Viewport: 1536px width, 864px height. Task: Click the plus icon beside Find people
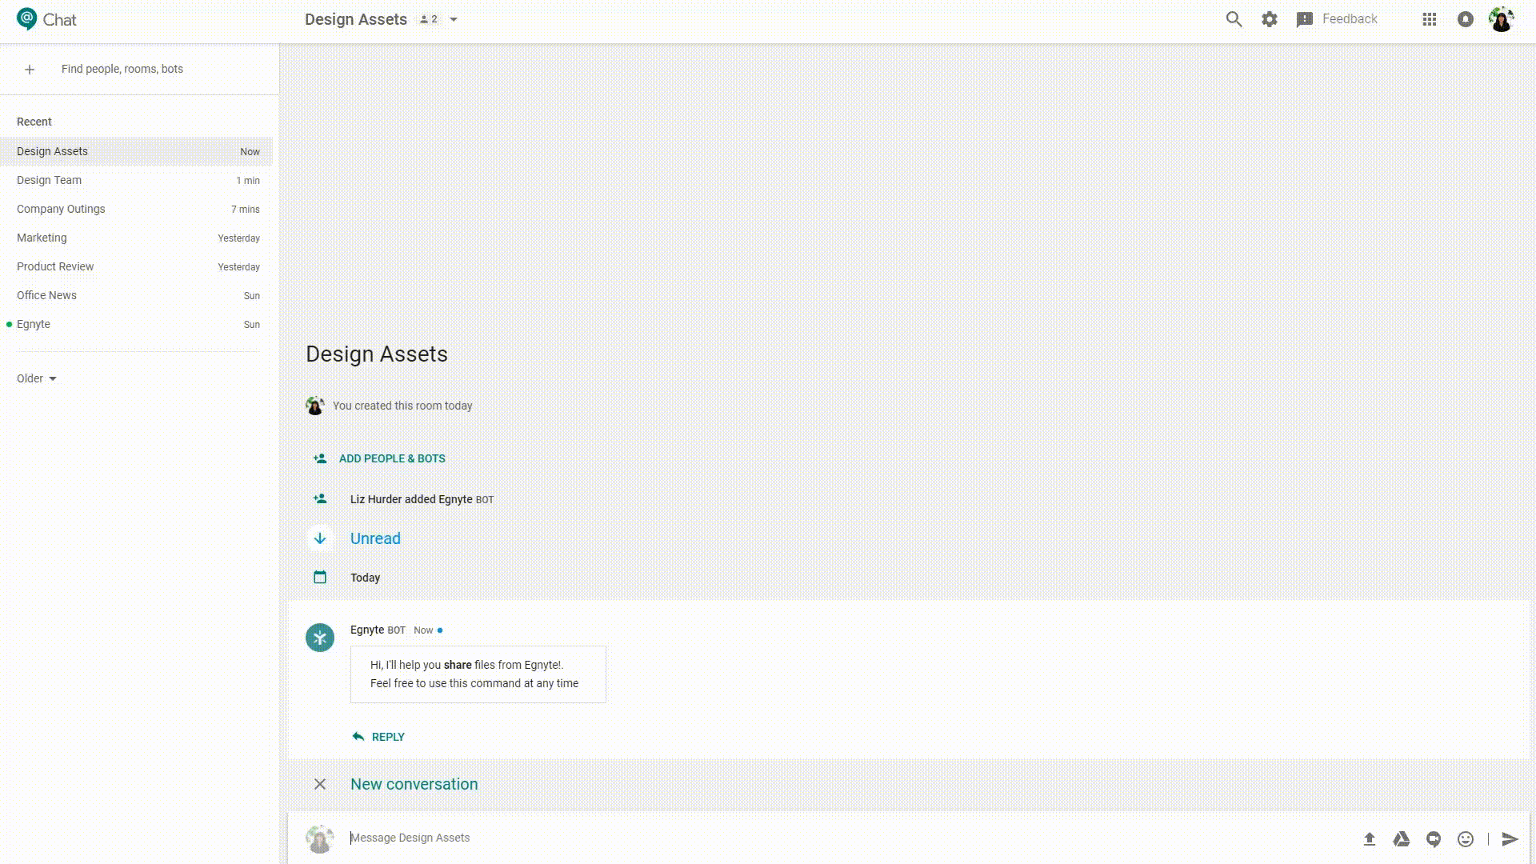click(x=30, y=70)
